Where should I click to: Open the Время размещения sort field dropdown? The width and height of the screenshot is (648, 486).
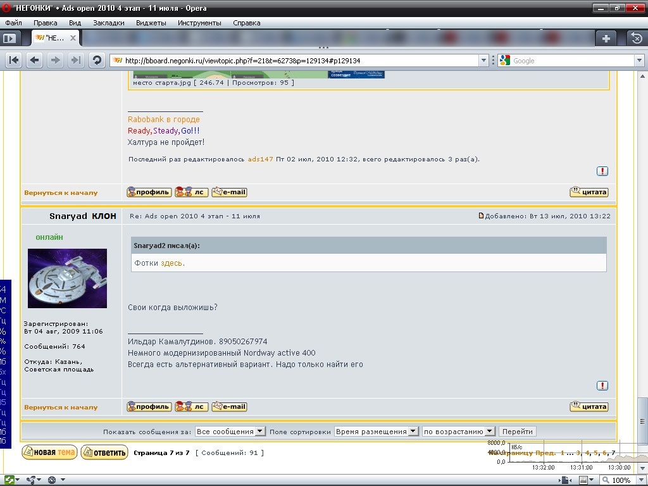point(377,432)
